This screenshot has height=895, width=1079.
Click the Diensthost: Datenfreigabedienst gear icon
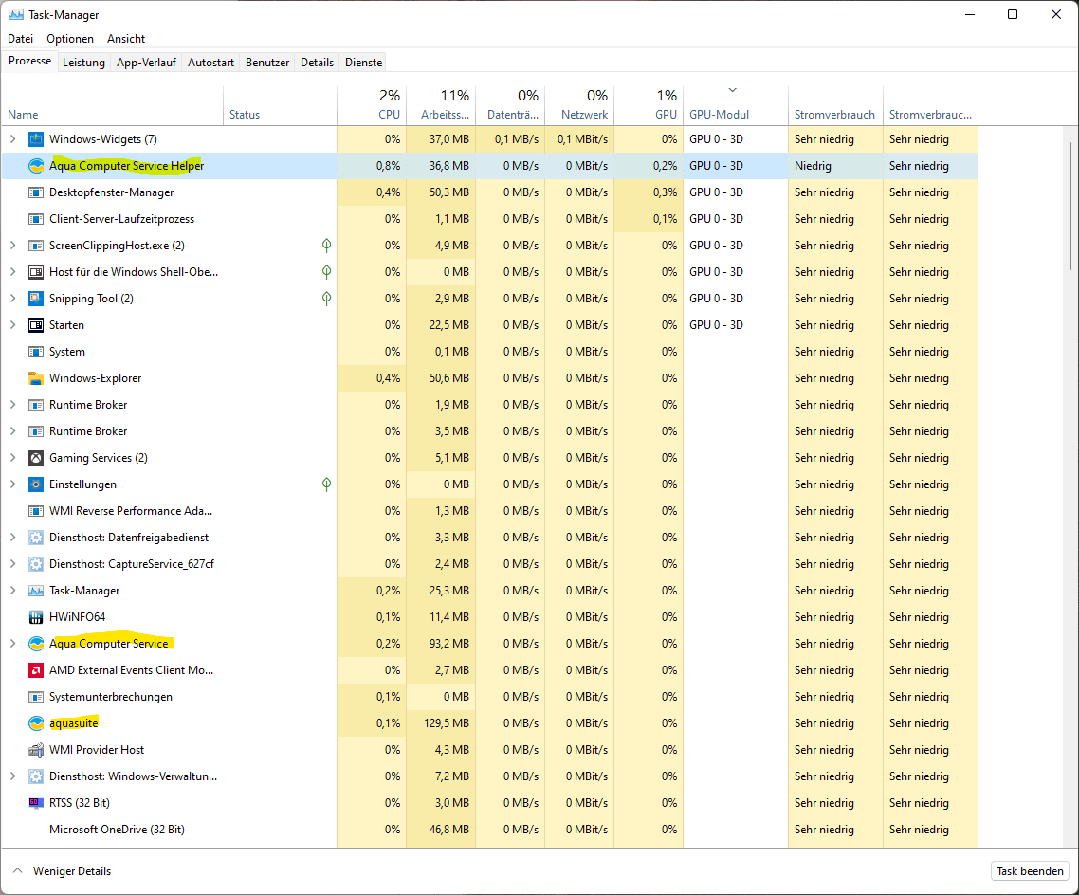point(36,538)
